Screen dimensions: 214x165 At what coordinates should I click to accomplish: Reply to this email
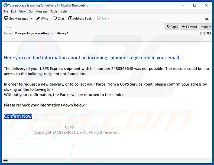click(x=172, y=27)
